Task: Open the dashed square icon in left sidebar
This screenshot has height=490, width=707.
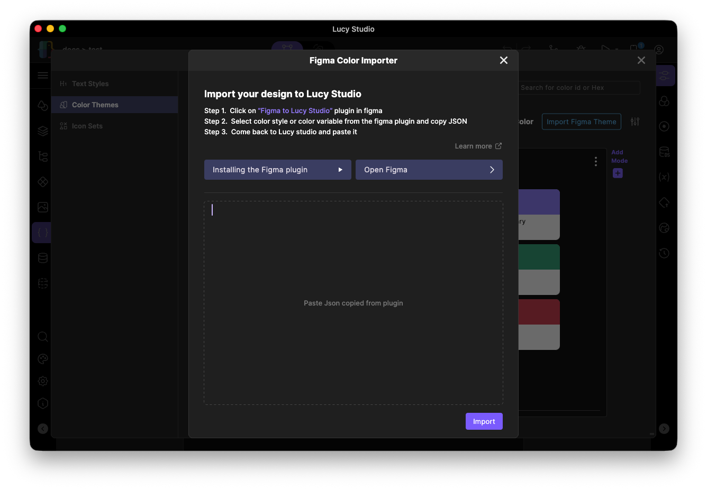Action: 43,283
